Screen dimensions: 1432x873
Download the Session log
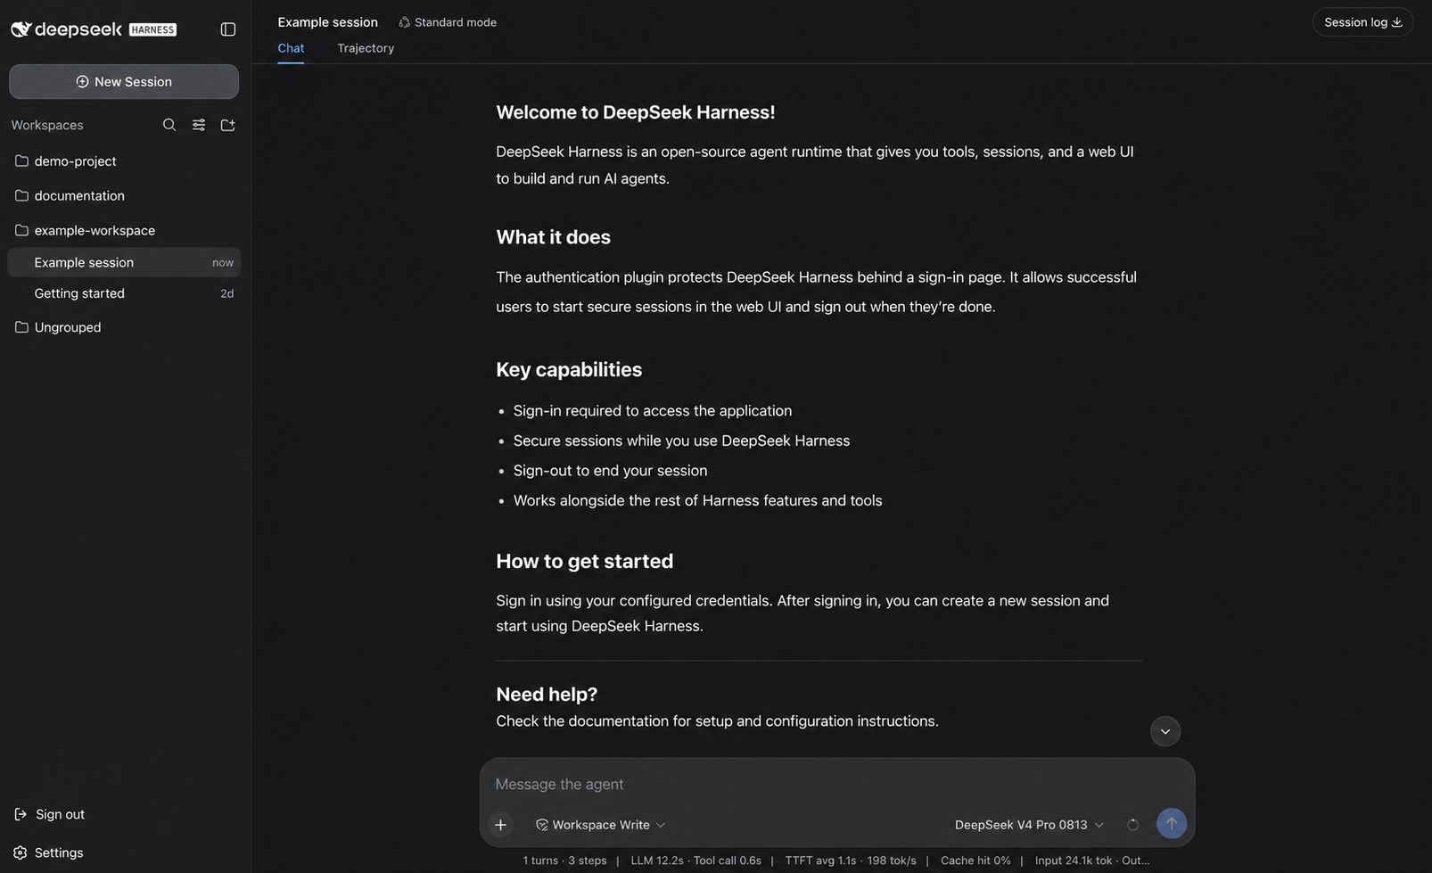pyautogui.click(x=1362, y=22)
